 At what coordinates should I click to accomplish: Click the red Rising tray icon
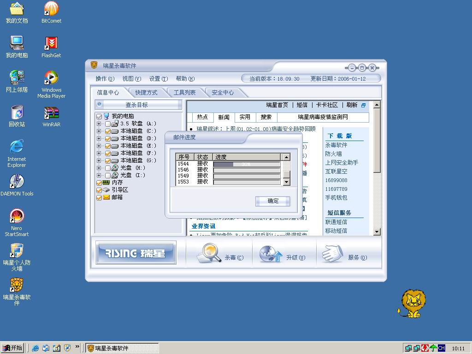pos(425,348)
